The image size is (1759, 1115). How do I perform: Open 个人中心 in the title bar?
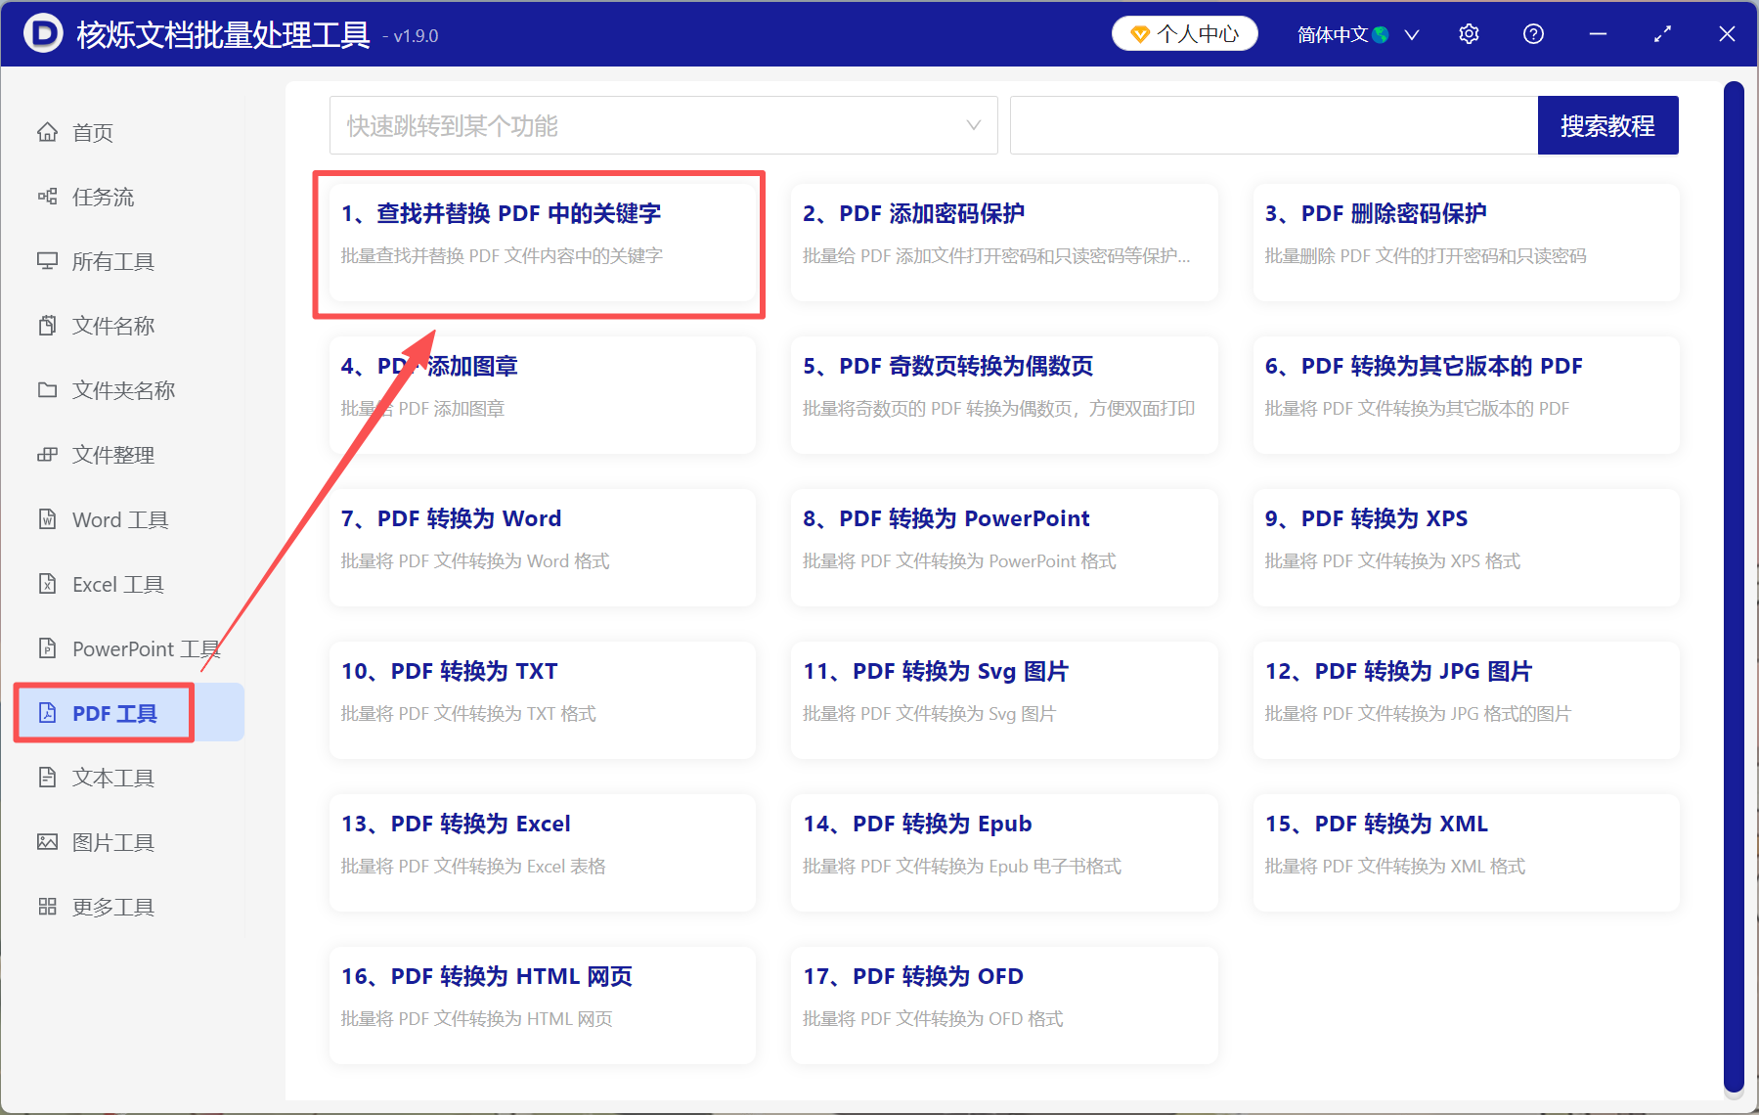click(x=1184, y=32)
